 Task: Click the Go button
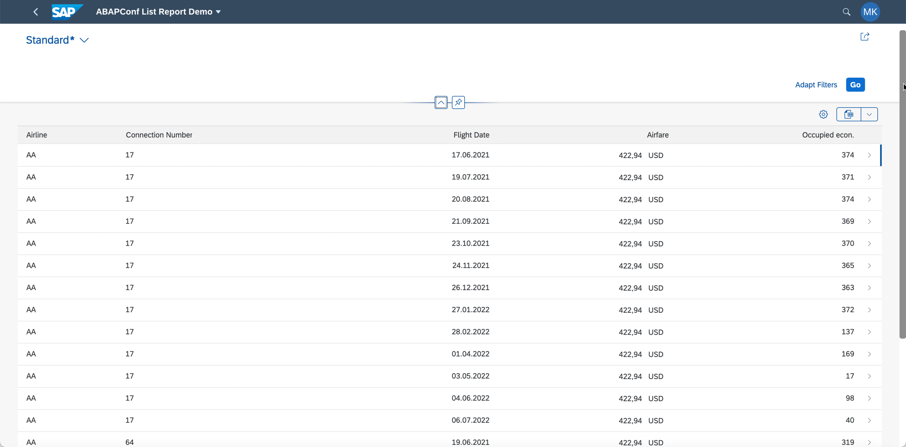coord(855,85)
